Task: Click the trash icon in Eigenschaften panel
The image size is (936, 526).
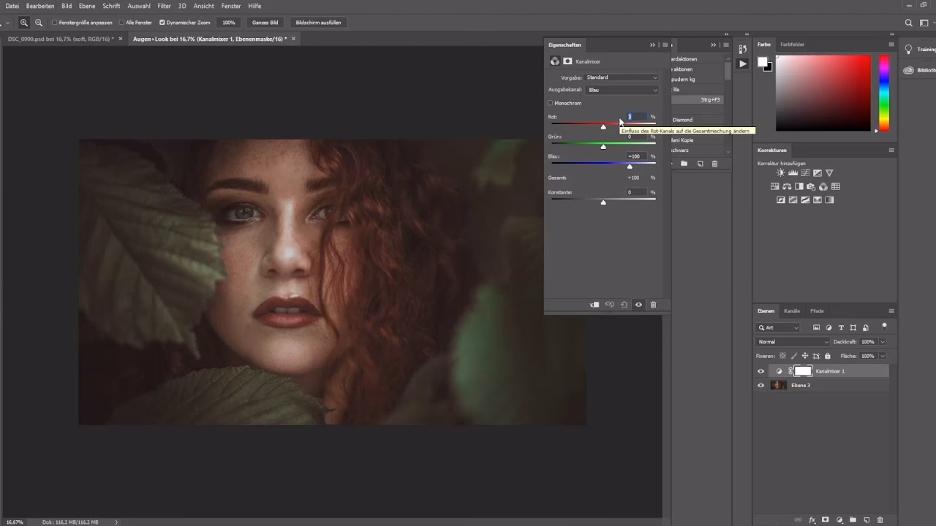Action: [653, 305]
